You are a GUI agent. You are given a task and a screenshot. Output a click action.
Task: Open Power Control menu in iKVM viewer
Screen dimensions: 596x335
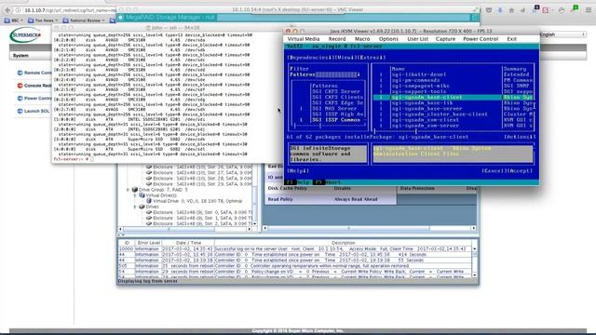coord(481,39)
